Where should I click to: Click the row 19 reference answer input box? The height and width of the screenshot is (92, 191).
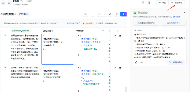click(x=58, y=49)
